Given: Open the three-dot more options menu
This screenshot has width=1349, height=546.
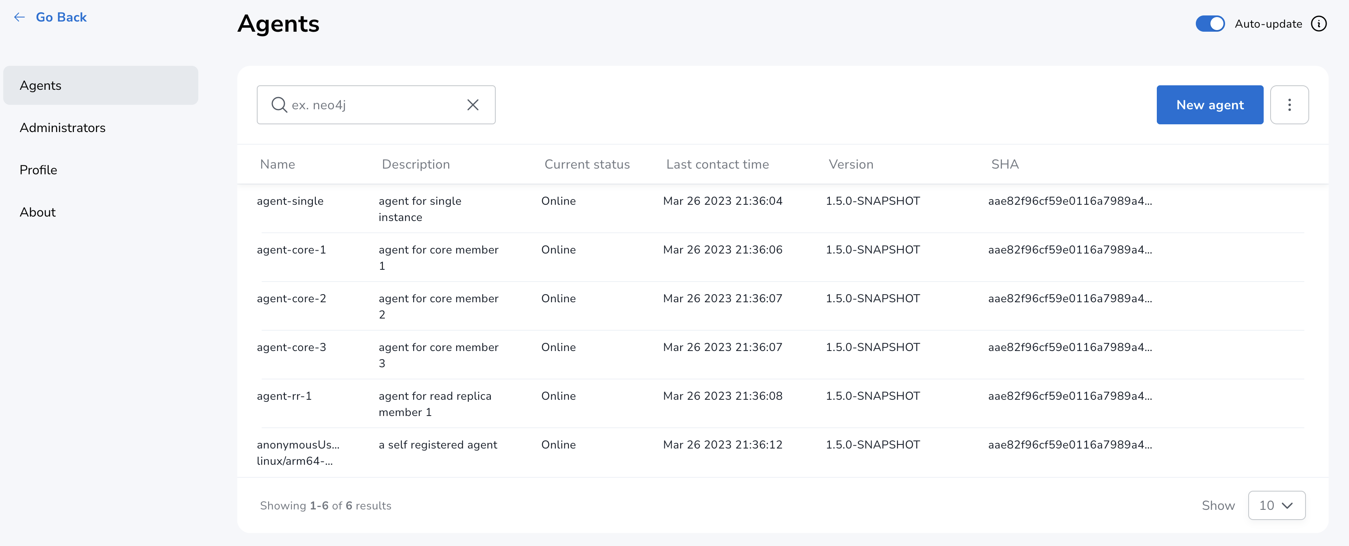Looking at the screenshot, I should [1289, 105].
